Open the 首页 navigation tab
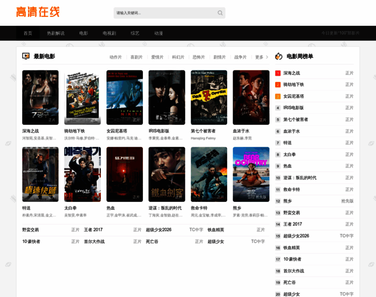 28,33
